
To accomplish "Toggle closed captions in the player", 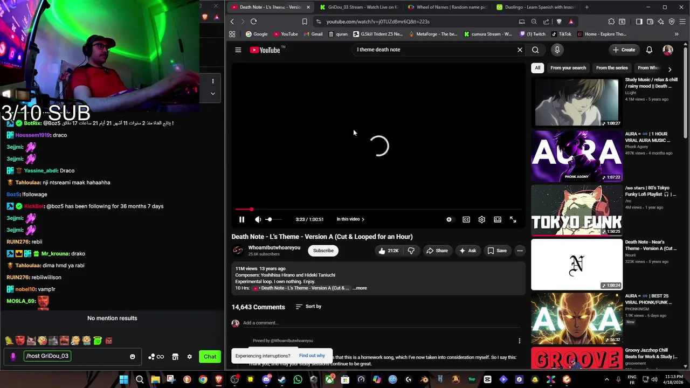I will coord(466,219).
